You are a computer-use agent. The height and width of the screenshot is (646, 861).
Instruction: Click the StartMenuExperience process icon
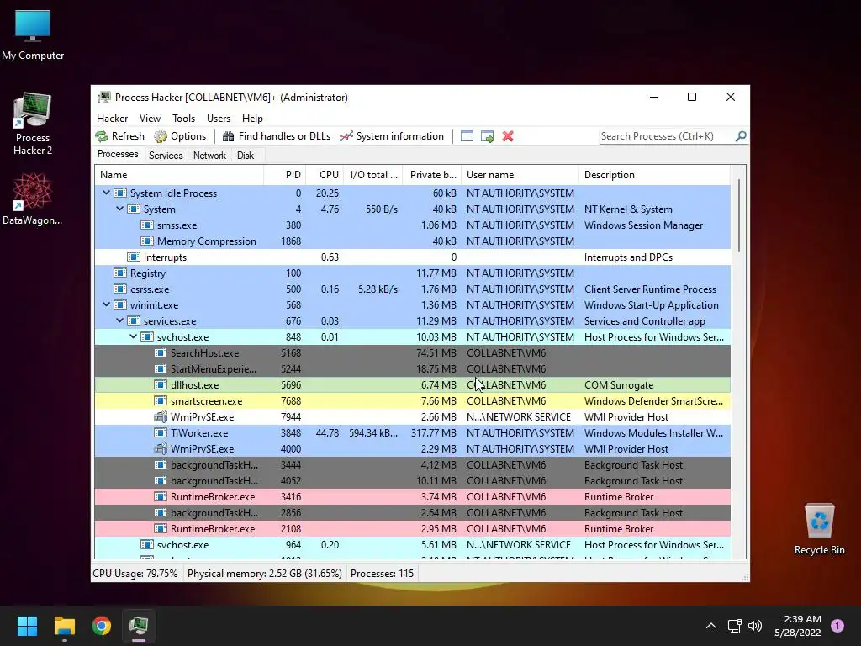pos(161,368)
